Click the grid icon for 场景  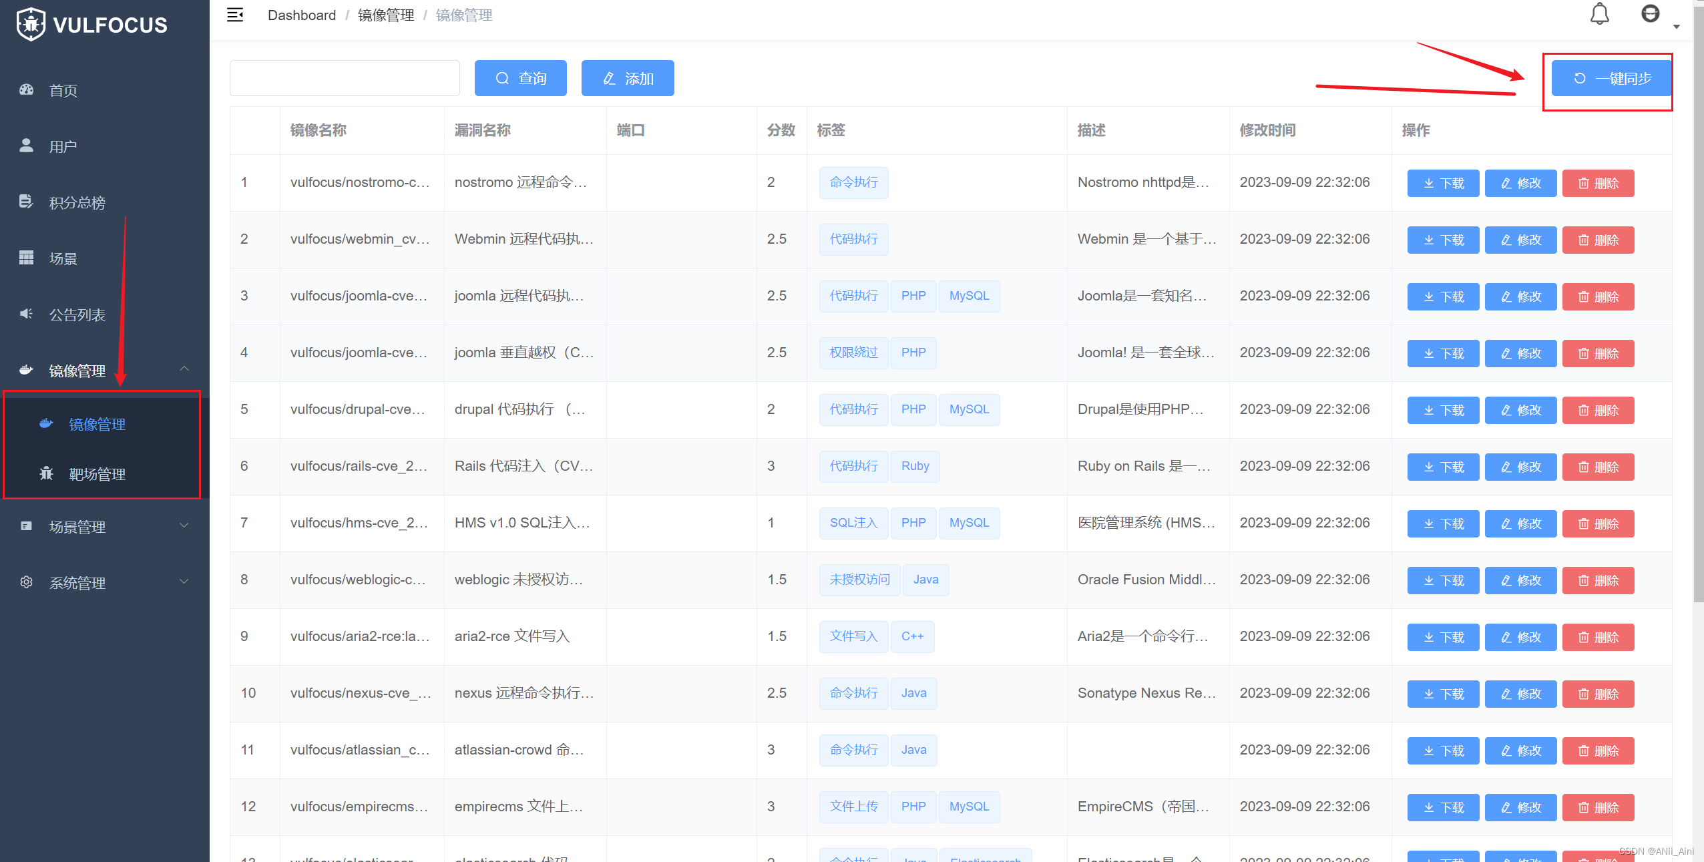click(27, 258)
